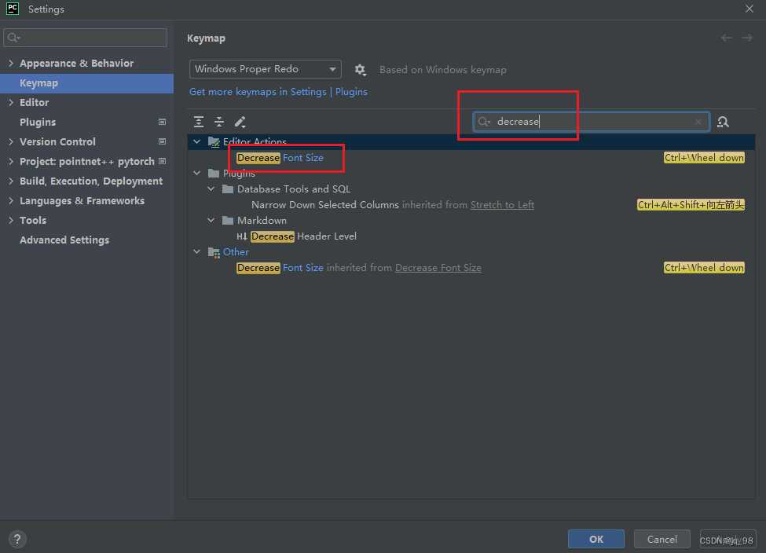Collapse the Plugins group in keymap tree

tap(197, 173)
